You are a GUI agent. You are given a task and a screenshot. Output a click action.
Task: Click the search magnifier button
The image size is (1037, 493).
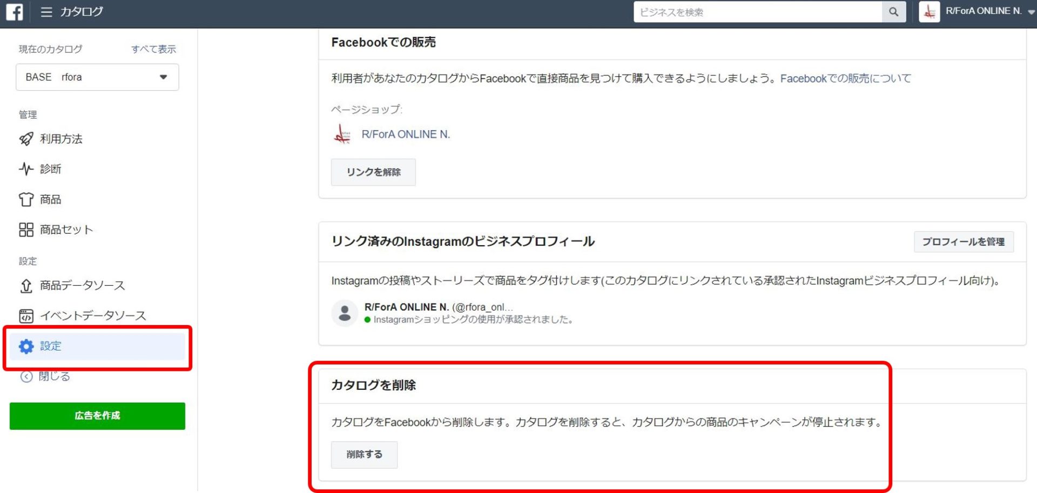point(894,12)
